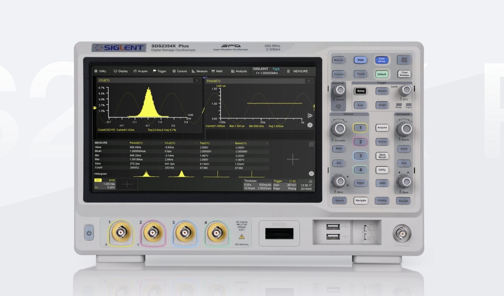The height and width of the screenshot is (296, 504).
Task: Click the Universal Select knob
Action: [339, 91]
